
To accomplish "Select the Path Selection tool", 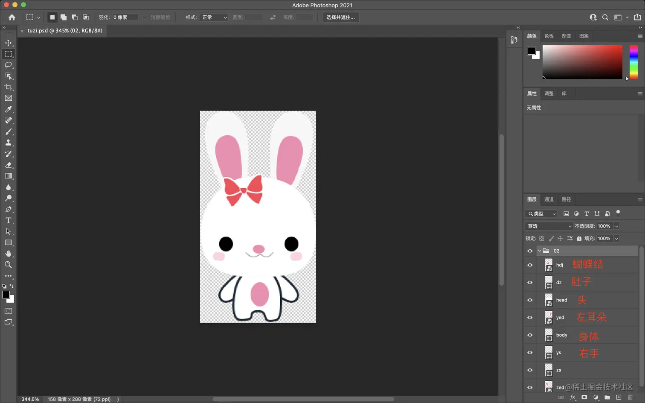I will (9, 231).
